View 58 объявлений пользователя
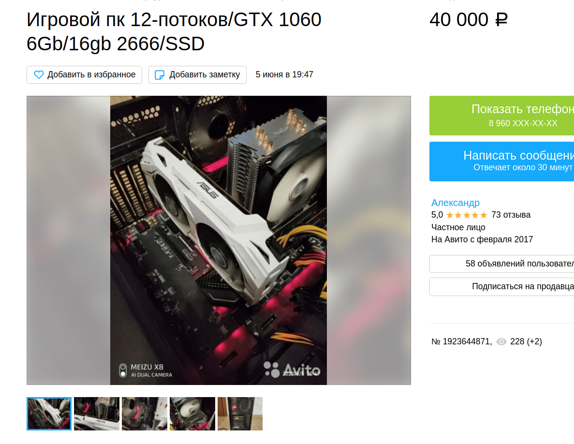 (502, 264)
